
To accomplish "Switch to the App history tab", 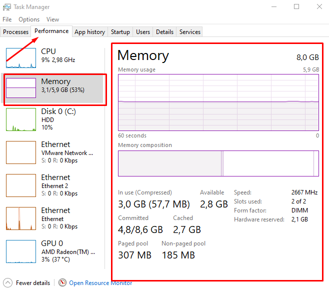I will pyautogui.click(x=89, y=32).
